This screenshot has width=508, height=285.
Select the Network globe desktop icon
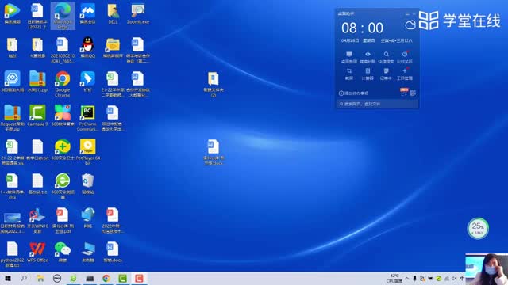(x=87, y=218)
